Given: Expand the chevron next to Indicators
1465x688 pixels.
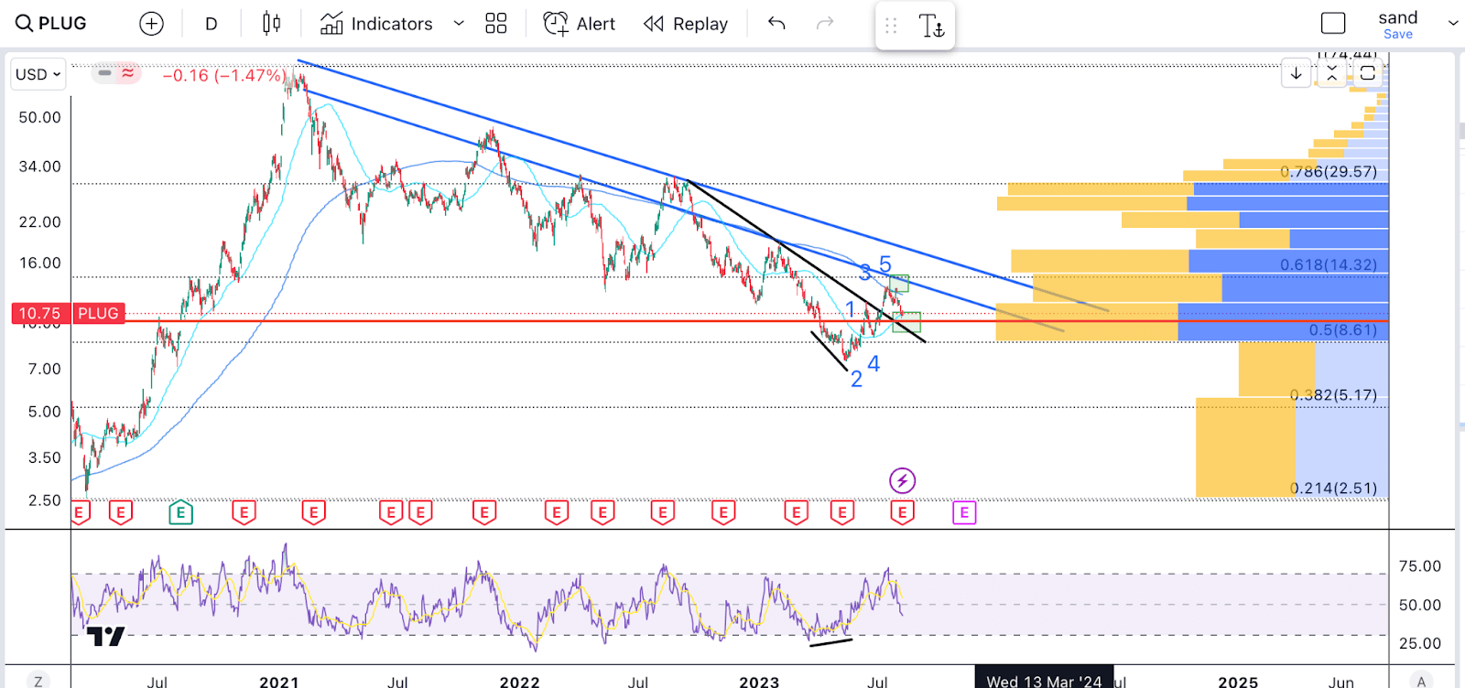Looking at the screenshot, I should click(459, 24).
